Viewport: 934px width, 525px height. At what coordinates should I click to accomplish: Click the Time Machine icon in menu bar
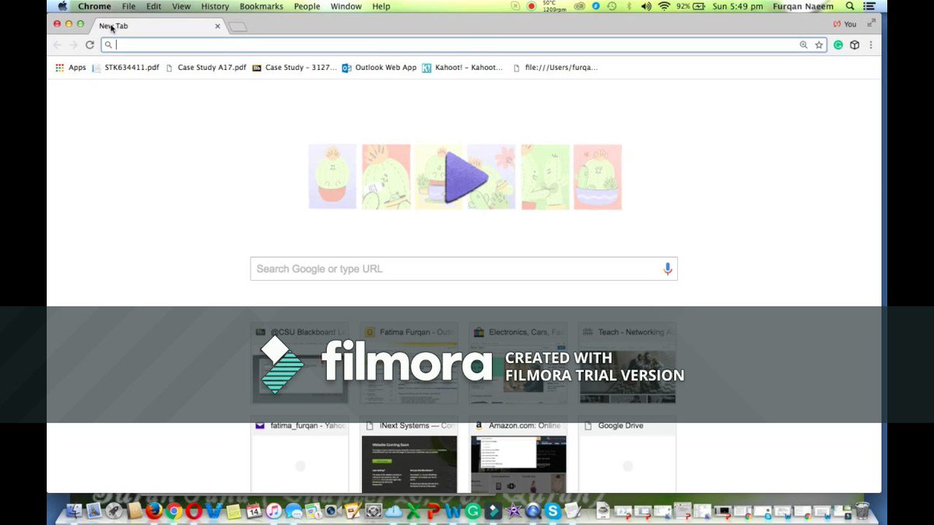(x=612, y=6)
